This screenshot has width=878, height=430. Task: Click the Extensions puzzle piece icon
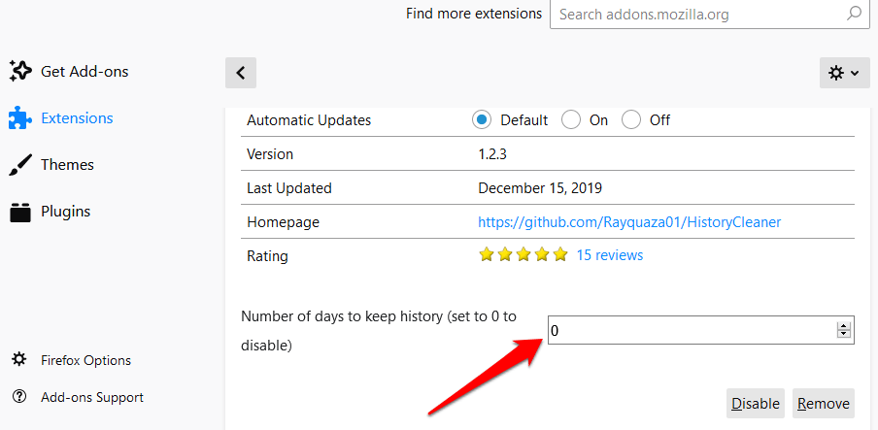[20, 118]
